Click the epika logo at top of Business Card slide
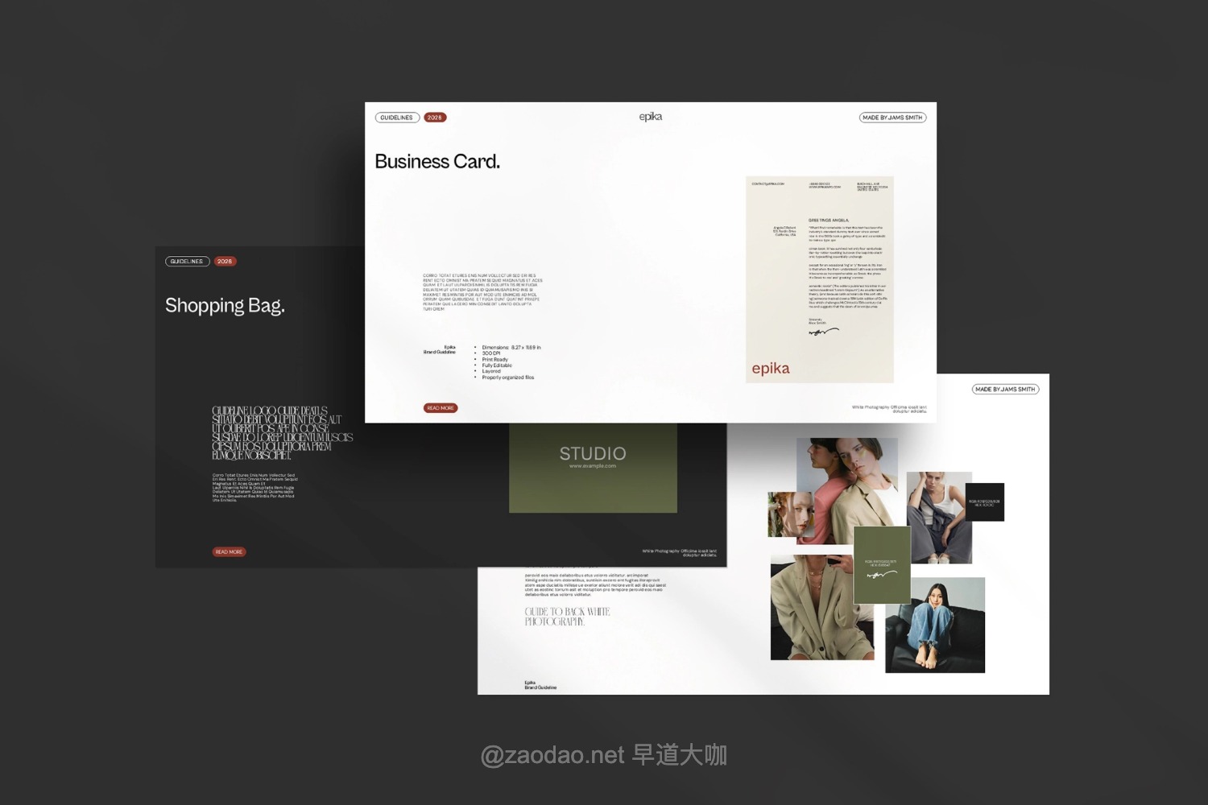 click(651, 117)
